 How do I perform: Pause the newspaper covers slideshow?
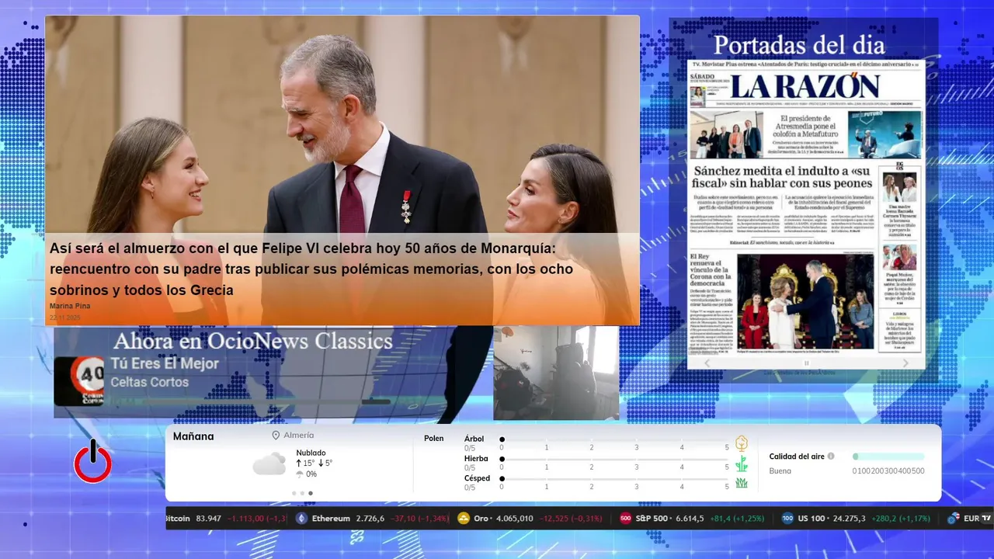(806, 363)
